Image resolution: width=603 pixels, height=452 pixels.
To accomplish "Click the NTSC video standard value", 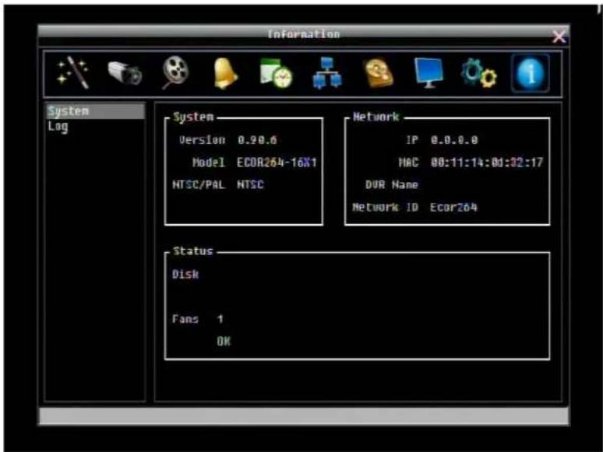I will [x=250, y=184].
